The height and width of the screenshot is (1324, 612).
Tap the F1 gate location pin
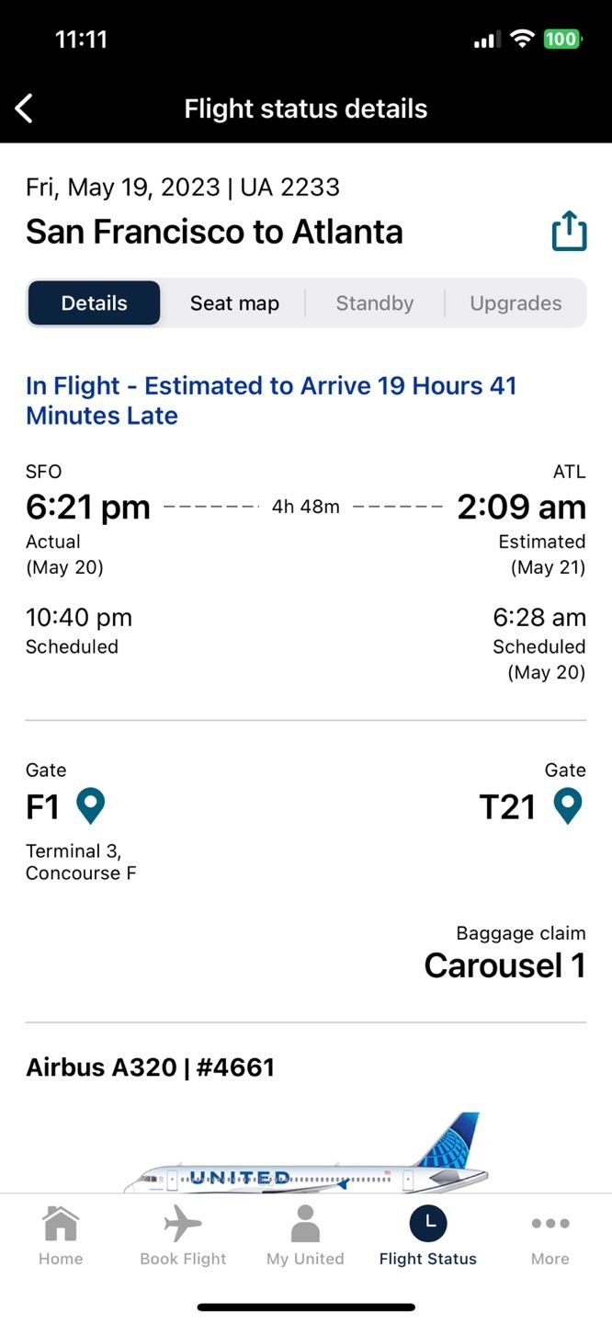(x=90, y=805)
